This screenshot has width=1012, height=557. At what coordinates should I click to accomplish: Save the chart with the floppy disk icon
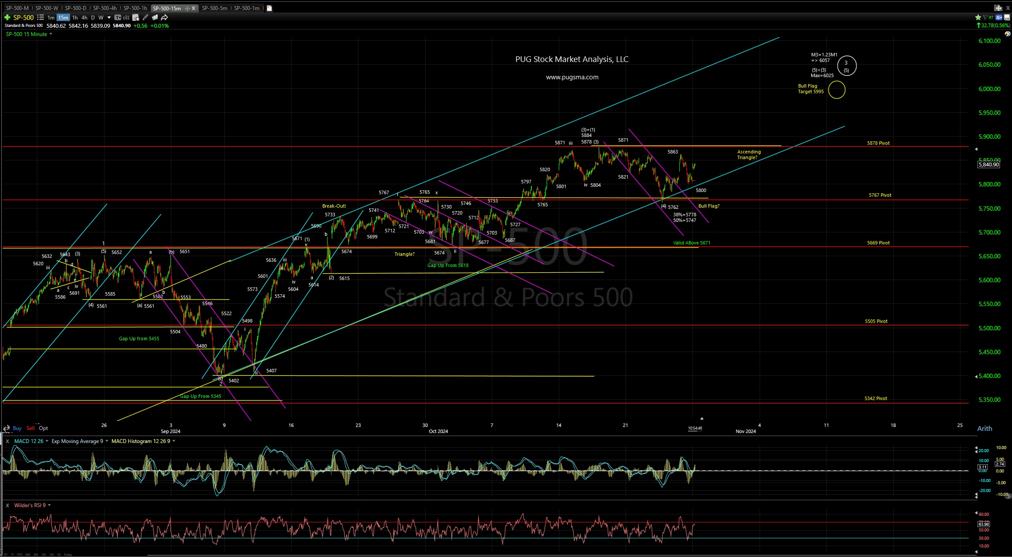[1007, 17]
